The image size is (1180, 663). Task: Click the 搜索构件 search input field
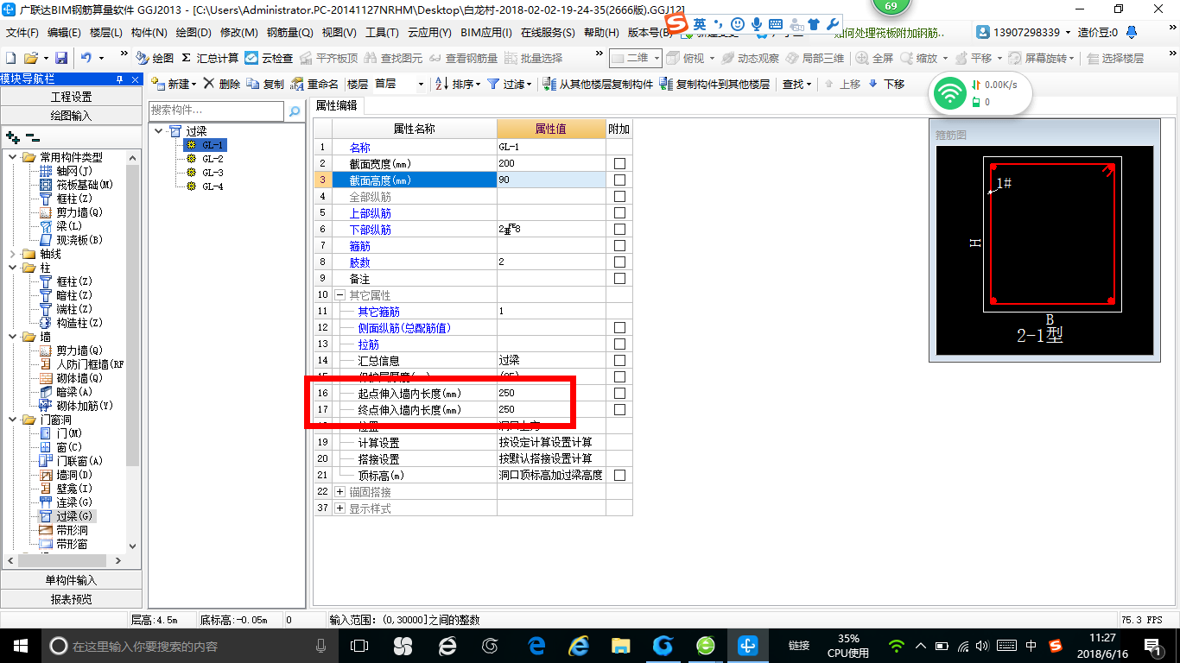coord(216,110)
